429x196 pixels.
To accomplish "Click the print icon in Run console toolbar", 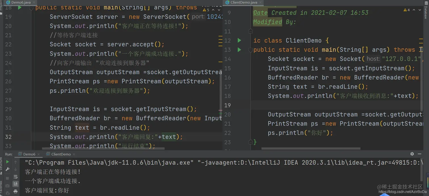I will [16, 191].
